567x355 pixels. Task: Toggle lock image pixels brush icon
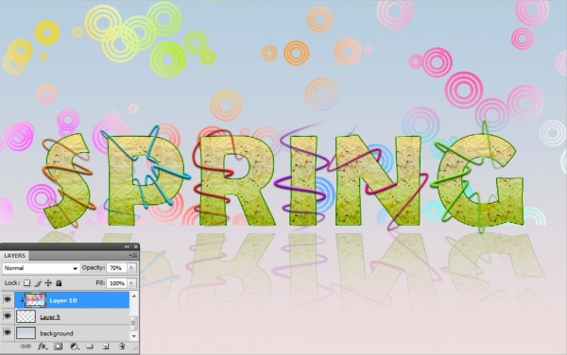pyautogui.click(x=38, y=283)
